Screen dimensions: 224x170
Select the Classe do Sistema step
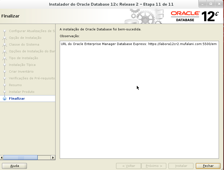click(24, 45)
